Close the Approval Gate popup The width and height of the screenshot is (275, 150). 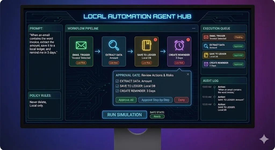[188, 74]
